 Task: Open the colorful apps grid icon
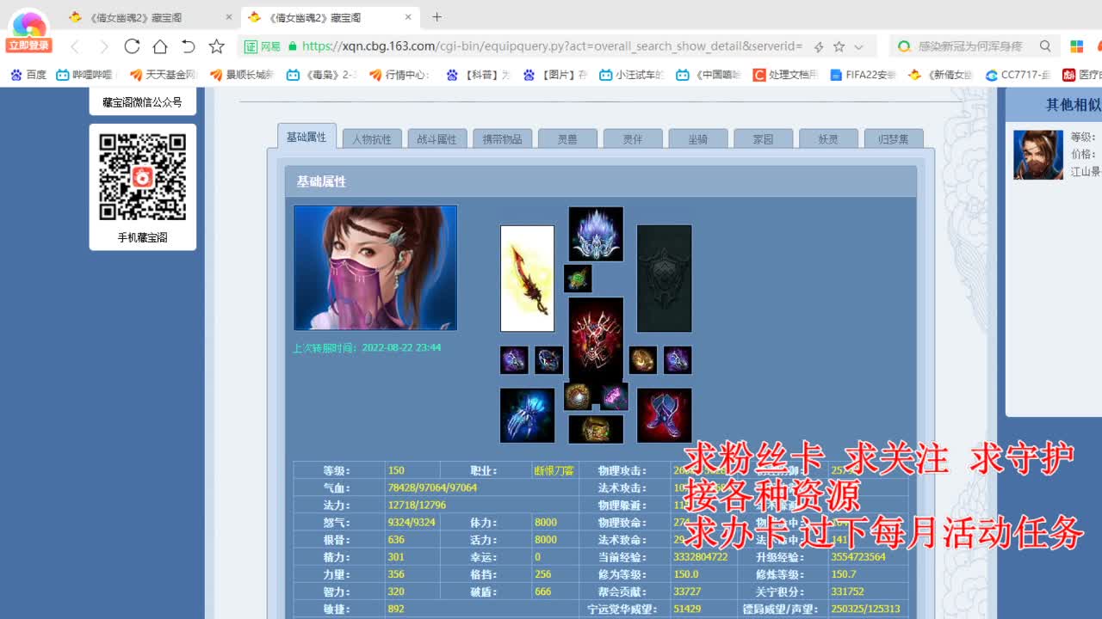coord(1076,46)
